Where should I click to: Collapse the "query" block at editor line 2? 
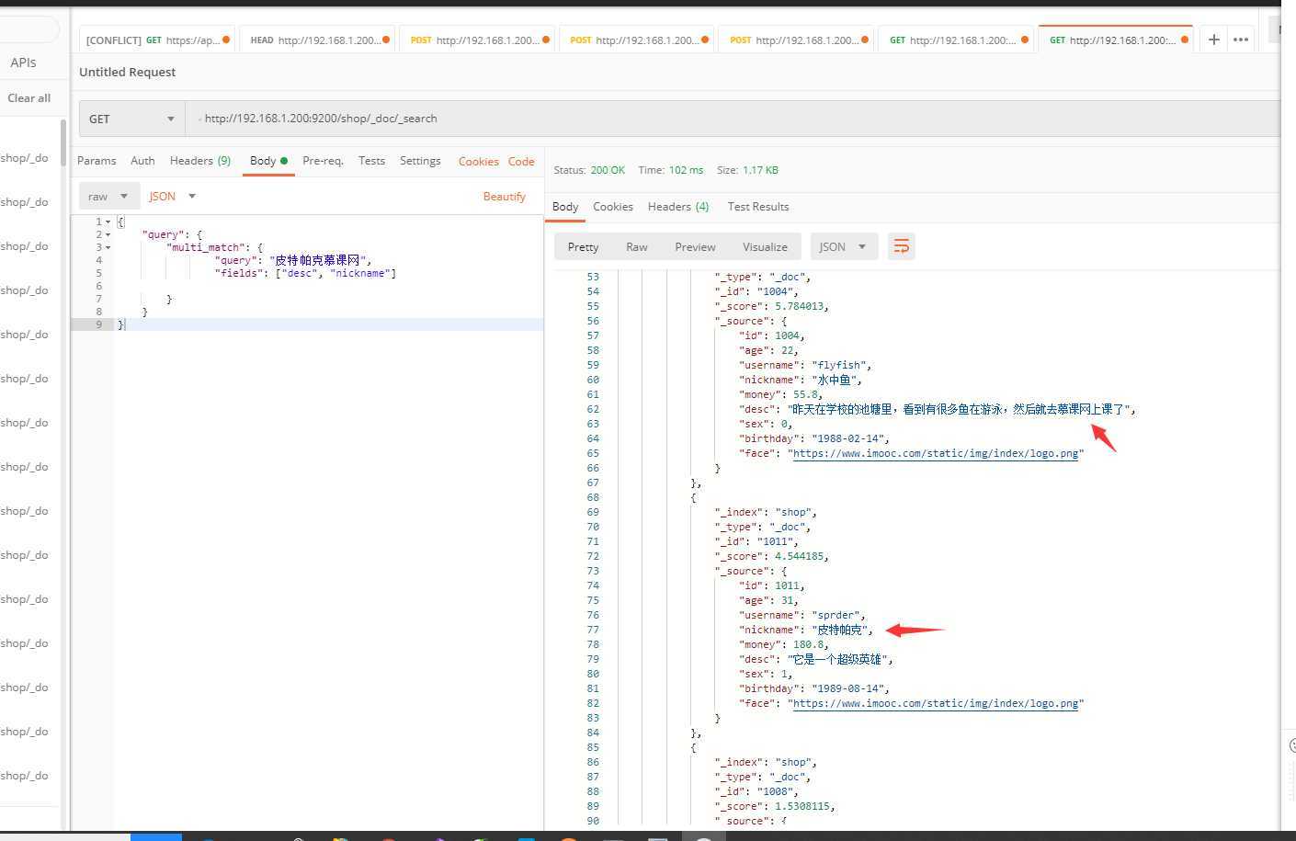coord(108,234)
